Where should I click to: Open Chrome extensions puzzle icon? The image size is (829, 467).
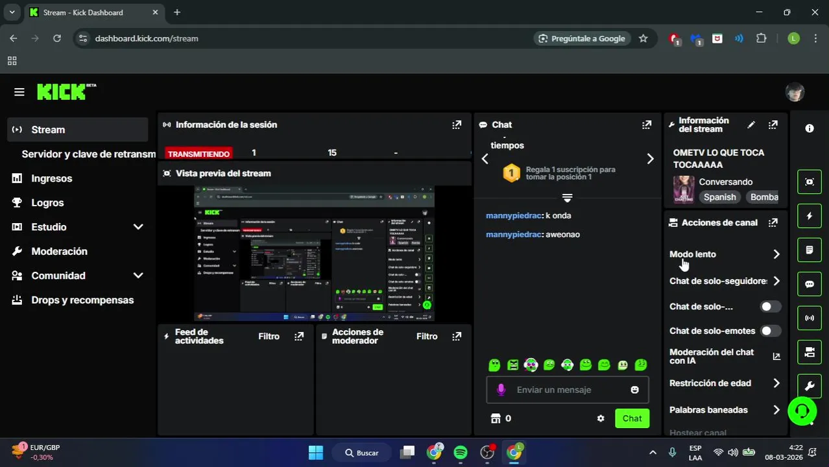tap(762, 38)
